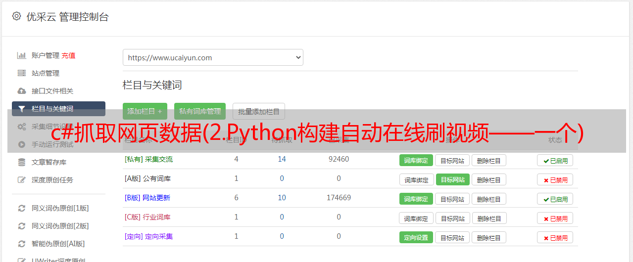Click the 优采云 管理控制台 header title
633x262 pixels.
point(67,17)
